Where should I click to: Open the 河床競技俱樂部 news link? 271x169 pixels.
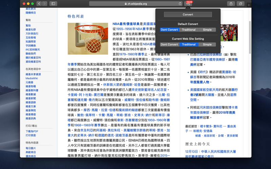[211, 107]
